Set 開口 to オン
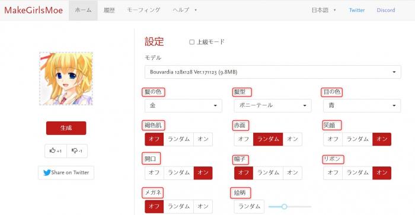415x215 pixels. [x=203, y=173]
